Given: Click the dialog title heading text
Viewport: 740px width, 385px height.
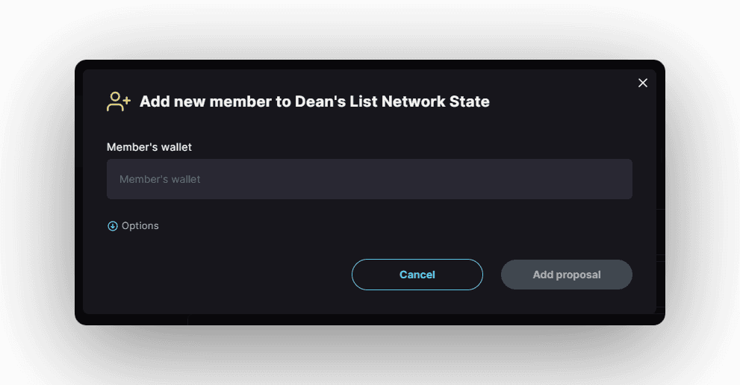Looking at the screenshot, I should 314,101.
